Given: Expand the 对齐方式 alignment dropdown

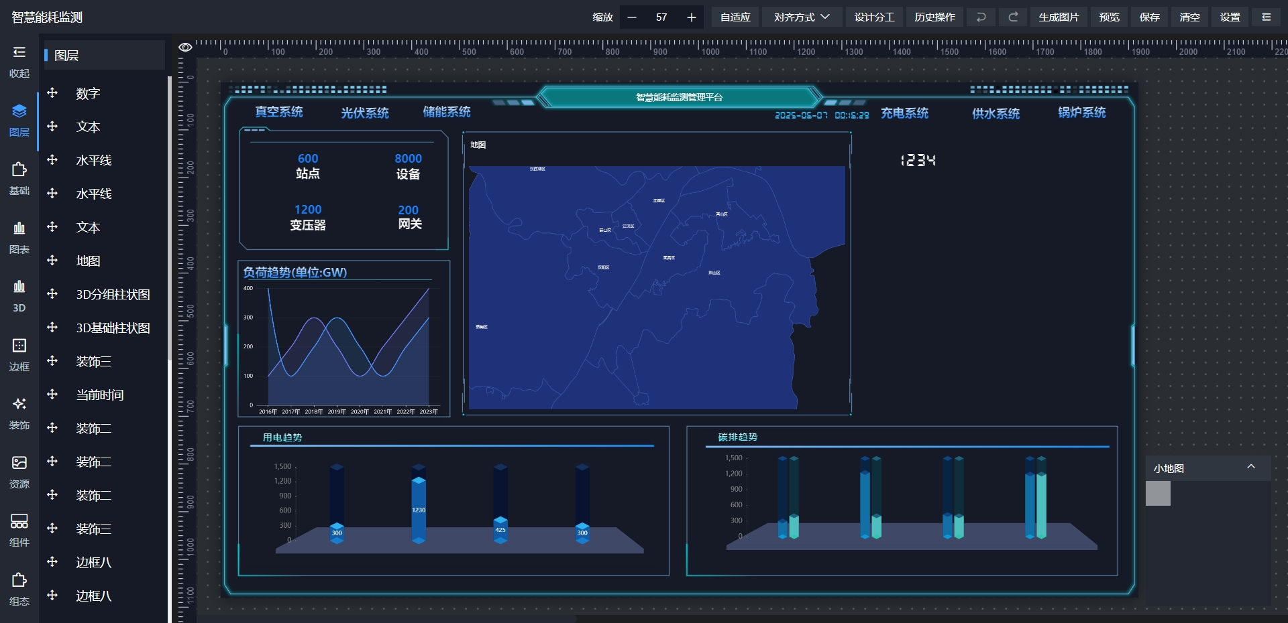Looking at the screenshot, I should pyautogui.click(x=802, y=17).
